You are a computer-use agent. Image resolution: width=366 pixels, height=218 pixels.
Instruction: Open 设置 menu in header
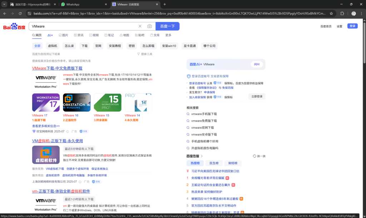[340, 26]
